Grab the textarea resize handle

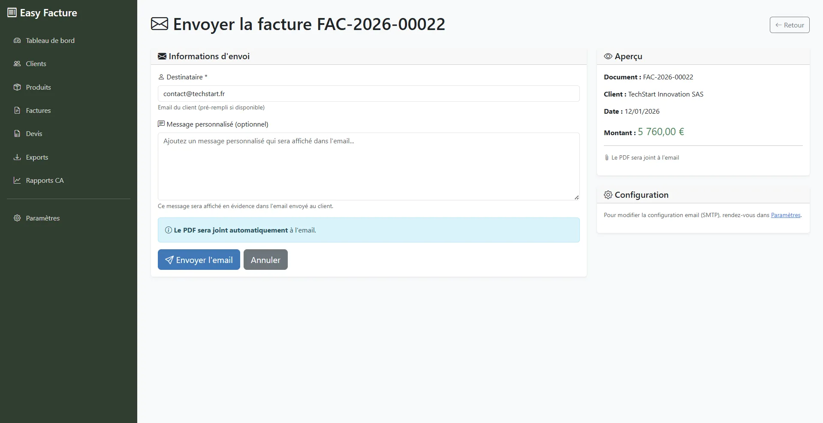pyautogui.click(x=576, y=197)
